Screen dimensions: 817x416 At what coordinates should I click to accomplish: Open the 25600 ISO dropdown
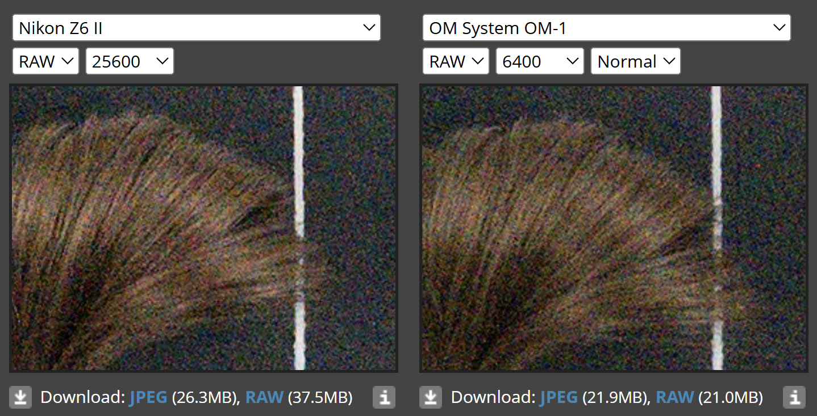[x=130, y=61]
